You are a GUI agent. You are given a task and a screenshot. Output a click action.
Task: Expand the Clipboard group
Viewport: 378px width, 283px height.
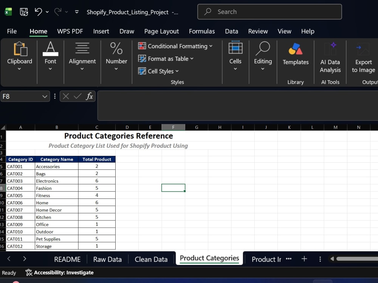tap(20, 56)
